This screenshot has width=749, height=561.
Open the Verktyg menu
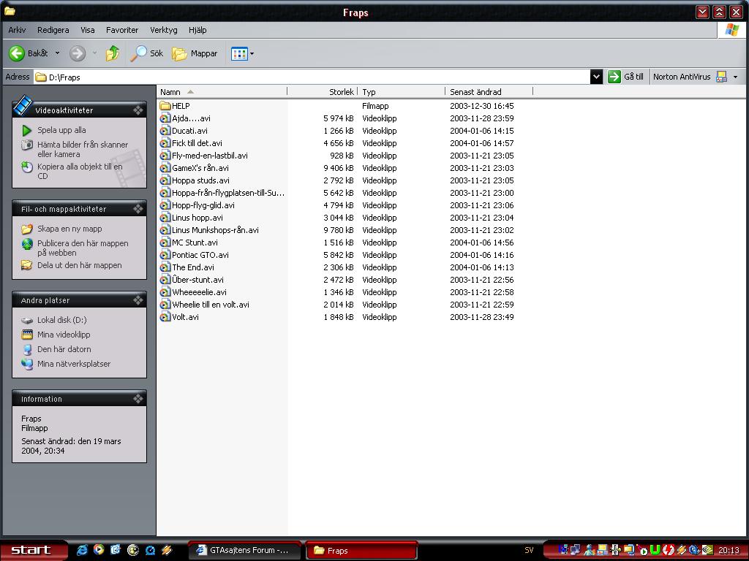coord(164,30)
